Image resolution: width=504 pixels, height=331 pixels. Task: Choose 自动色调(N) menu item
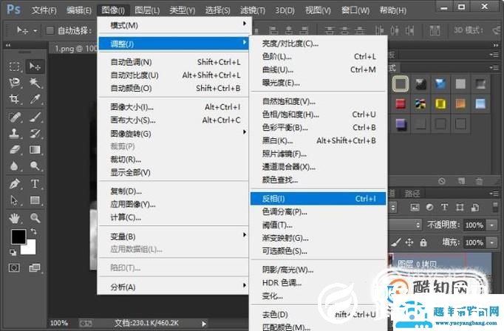[x=174, y=62]
